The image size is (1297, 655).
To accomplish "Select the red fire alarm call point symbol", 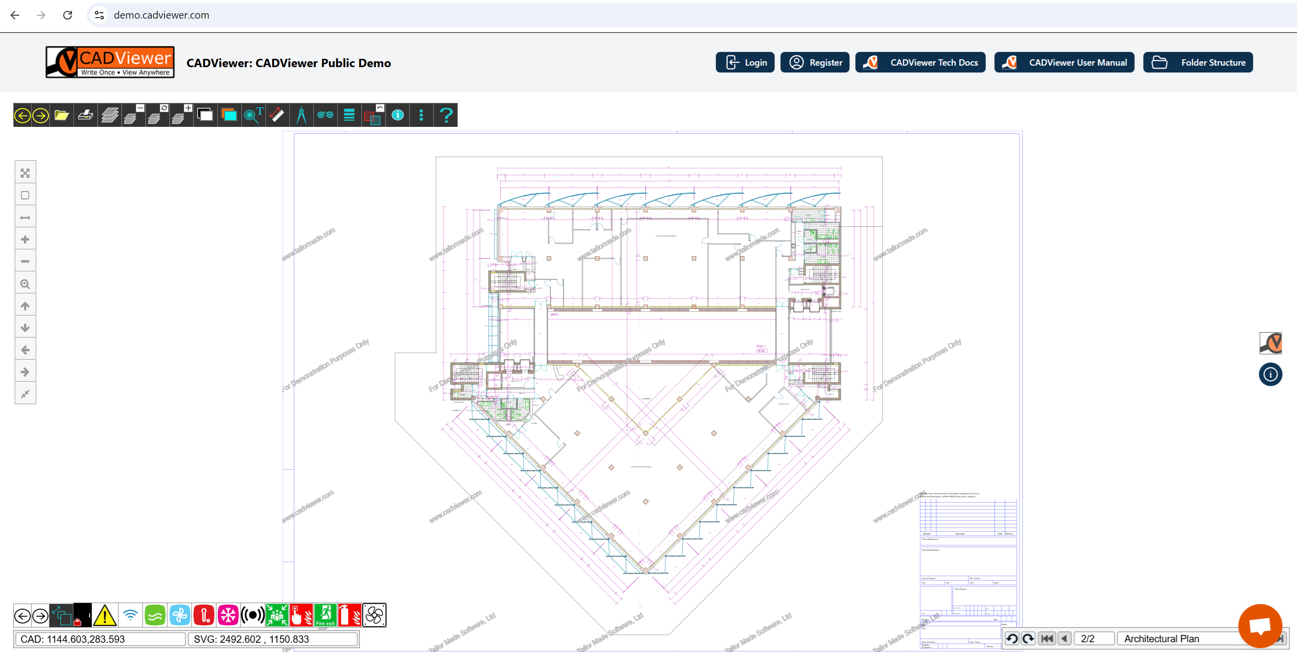I will click(x=301, y=616).
